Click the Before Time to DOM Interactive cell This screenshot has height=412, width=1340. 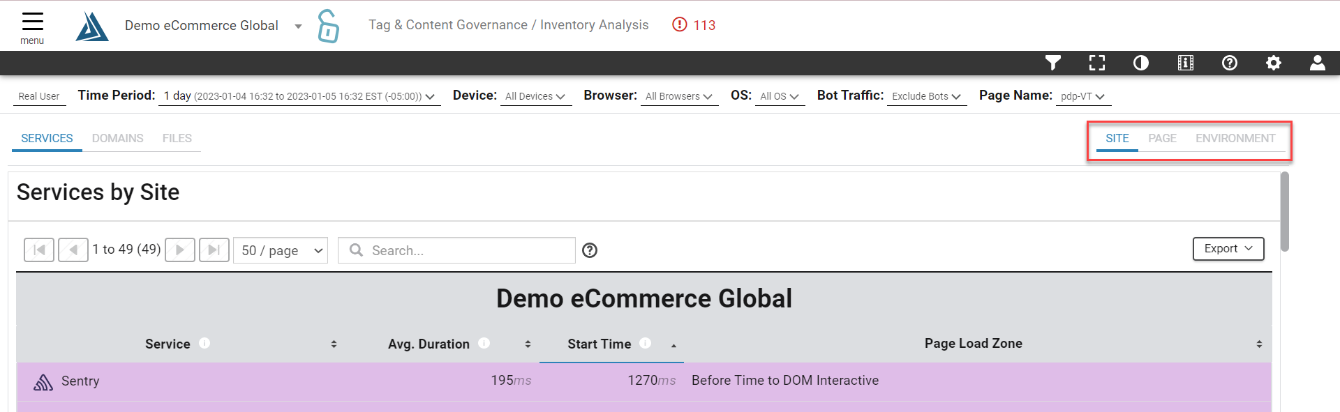point(785,381)
